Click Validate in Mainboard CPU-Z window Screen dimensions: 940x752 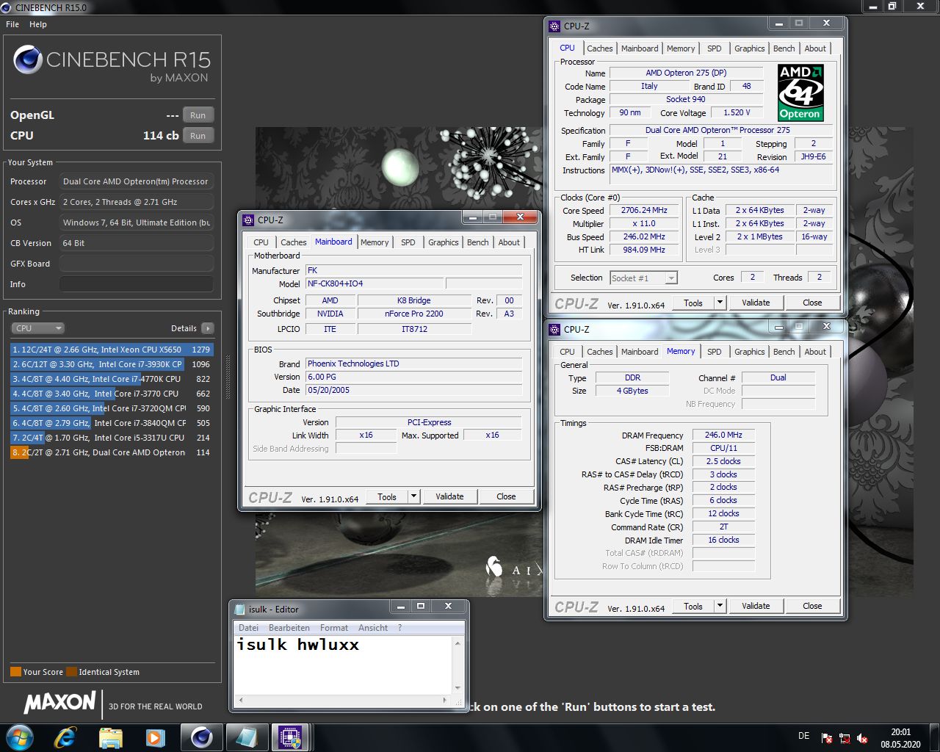click(x=449, y=496)
